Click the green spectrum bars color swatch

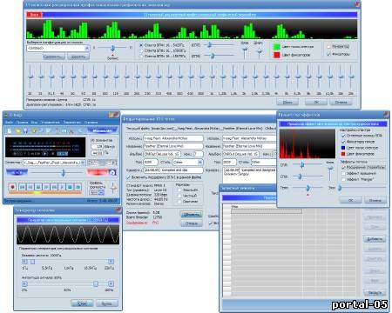277,47
